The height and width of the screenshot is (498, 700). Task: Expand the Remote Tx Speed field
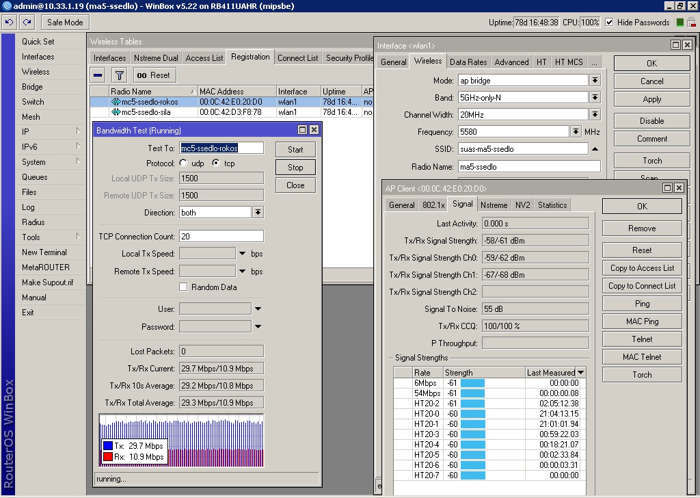pos(243,271)
